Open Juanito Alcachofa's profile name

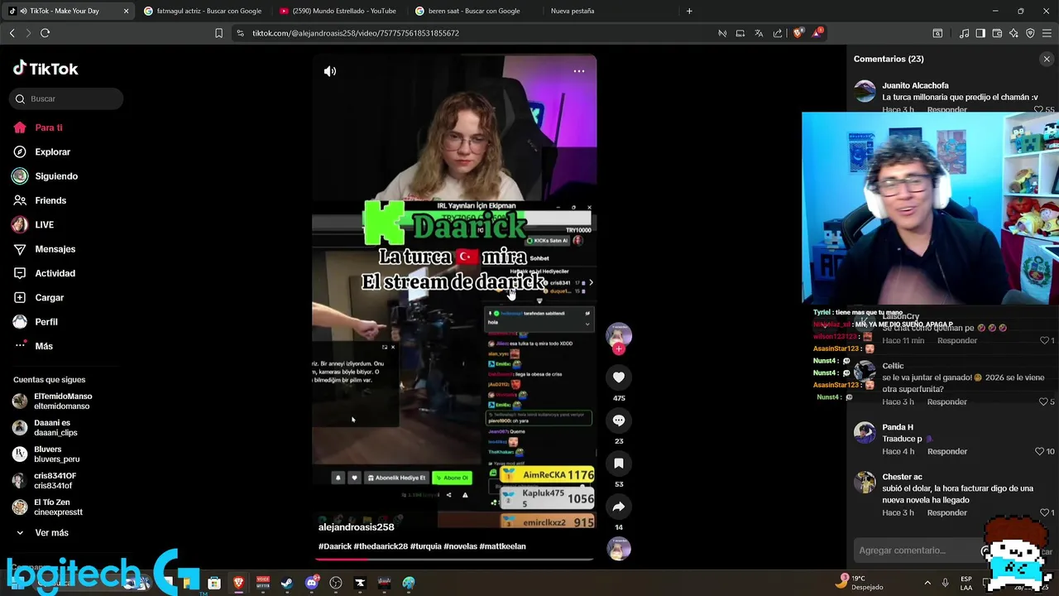pyautogui.click(x=915, y=85)
